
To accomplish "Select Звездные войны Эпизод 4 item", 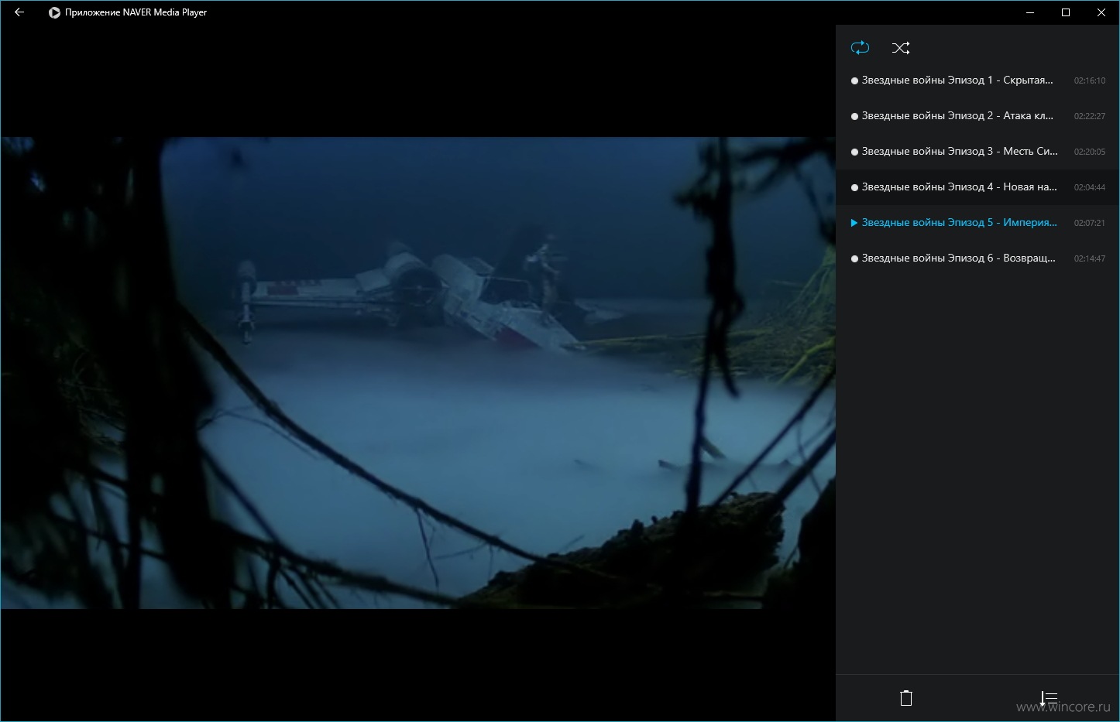I will click(x=977, y=187).
